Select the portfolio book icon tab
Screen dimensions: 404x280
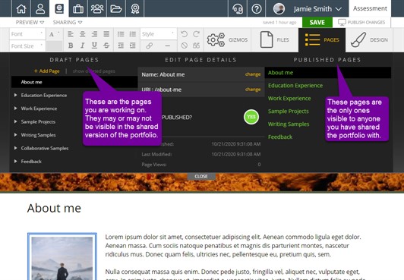click(59, 8)
